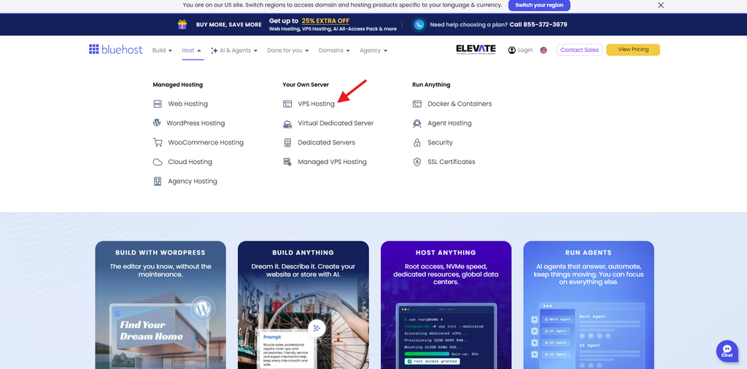
Task: Click the WordPress Hosting logo icon
Action: [157, 123]
